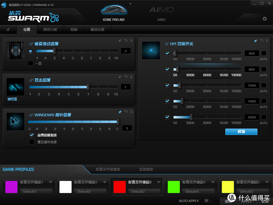Click the Windows pointer cursor illustration
Screen dimensions: 273x205
(16, 122)
